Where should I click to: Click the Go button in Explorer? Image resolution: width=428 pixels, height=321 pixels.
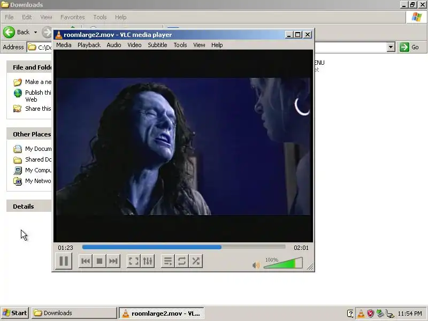click(409, 47)
